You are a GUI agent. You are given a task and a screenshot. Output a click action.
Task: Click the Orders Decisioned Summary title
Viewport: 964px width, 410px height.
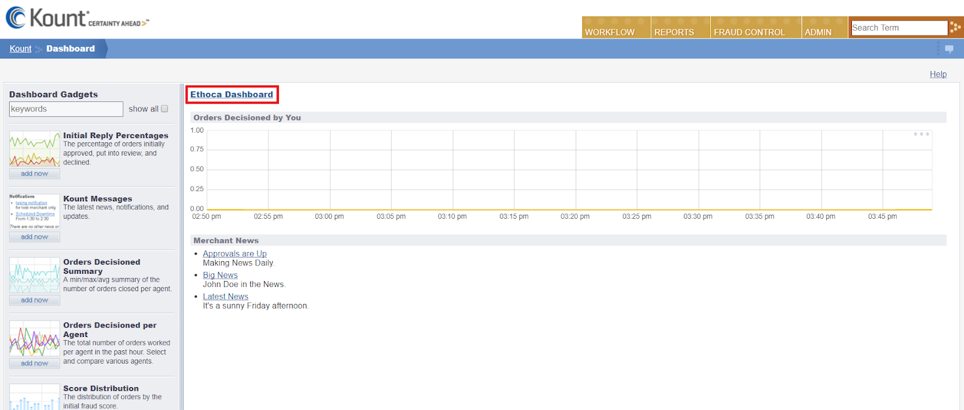pyautogui.click(x=102, y=266)
